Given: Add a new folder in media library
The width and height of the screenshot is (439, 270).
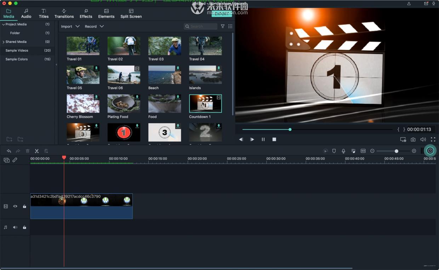Looking at the screenshot, I should click(x=9, y=139).
